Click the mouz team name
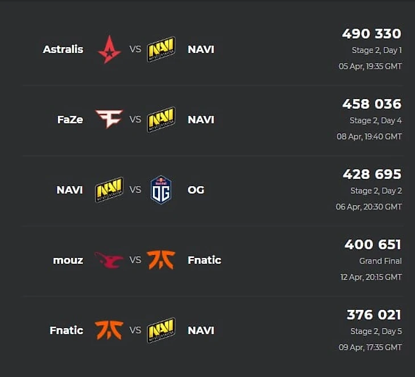415x377 pixels. 68,260
